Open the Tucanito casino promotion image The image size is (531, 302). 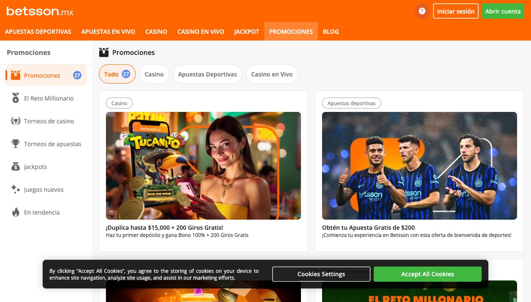coord(203,166)
